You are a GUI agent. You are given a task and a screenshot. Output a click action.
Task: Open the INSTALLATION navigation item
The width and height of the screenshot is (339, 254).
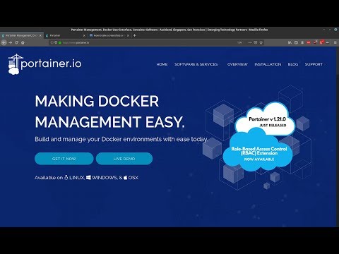[x=268, y=64]
